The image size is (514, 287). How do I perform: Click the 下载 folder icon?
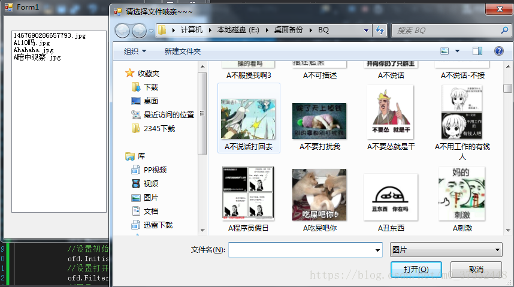136,87
